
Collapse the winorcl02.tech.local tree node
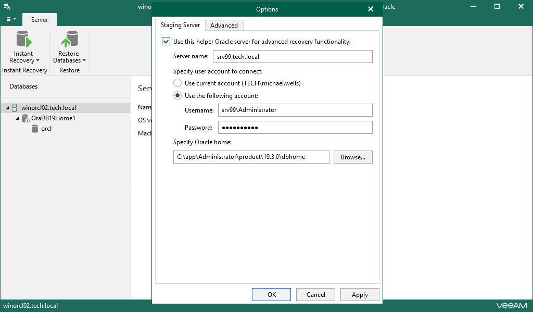(8, 108)
